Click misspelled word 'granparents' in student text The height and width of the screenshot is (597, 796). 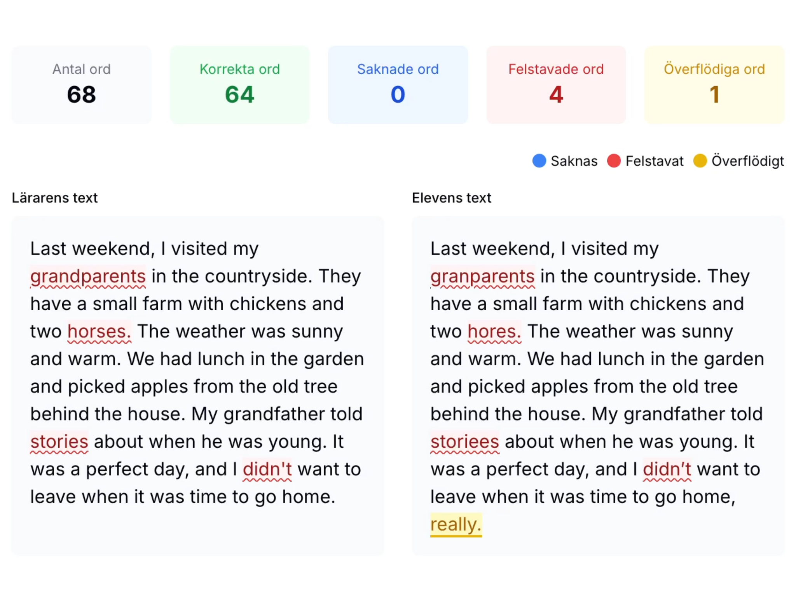[482, 276]
